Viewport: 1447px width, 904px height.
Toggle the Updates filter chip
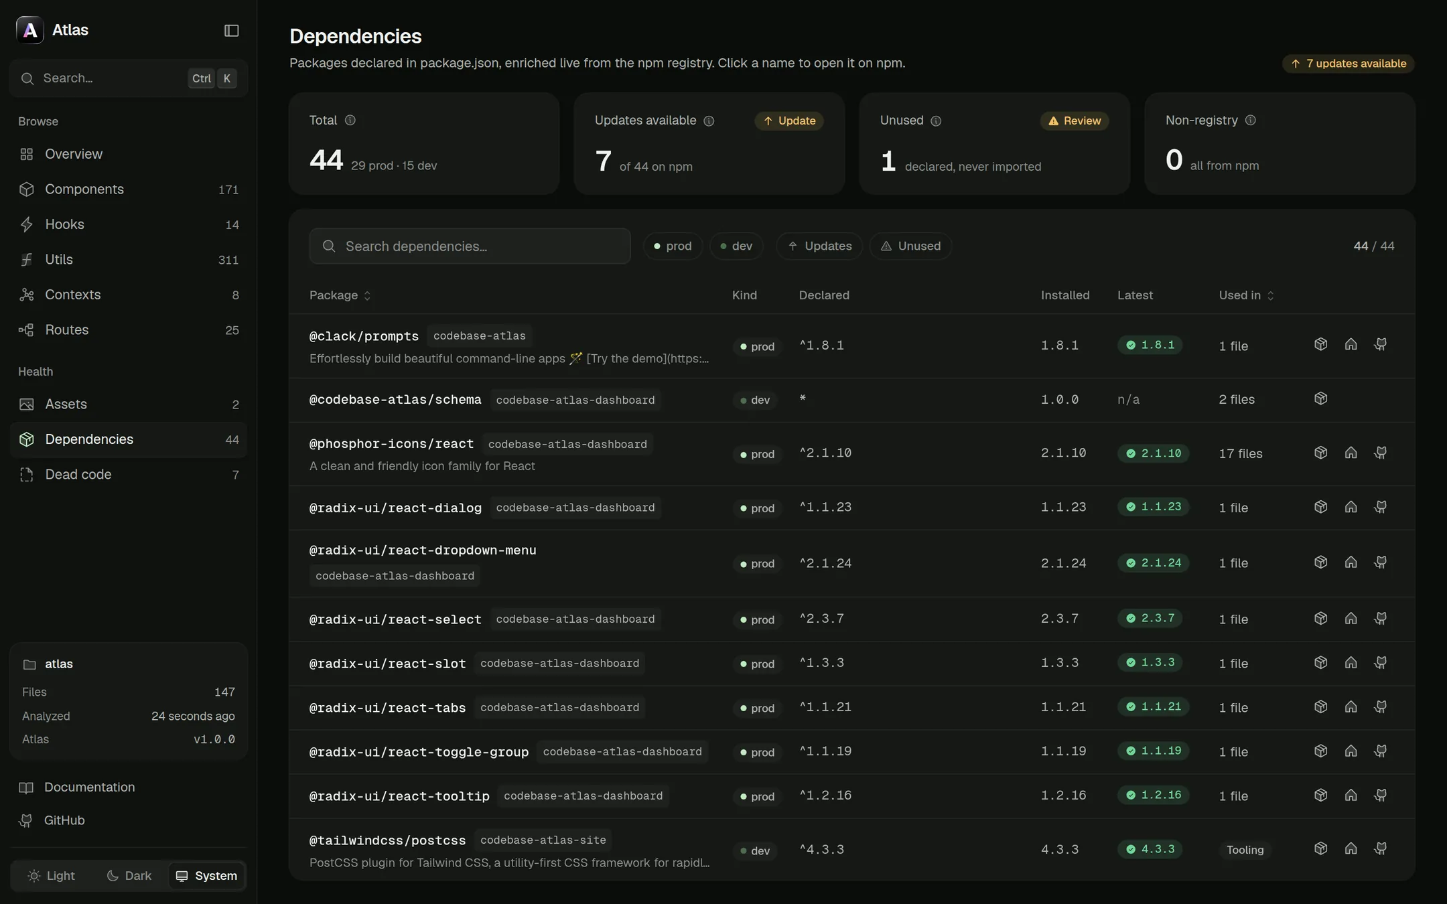click(819, 246)
